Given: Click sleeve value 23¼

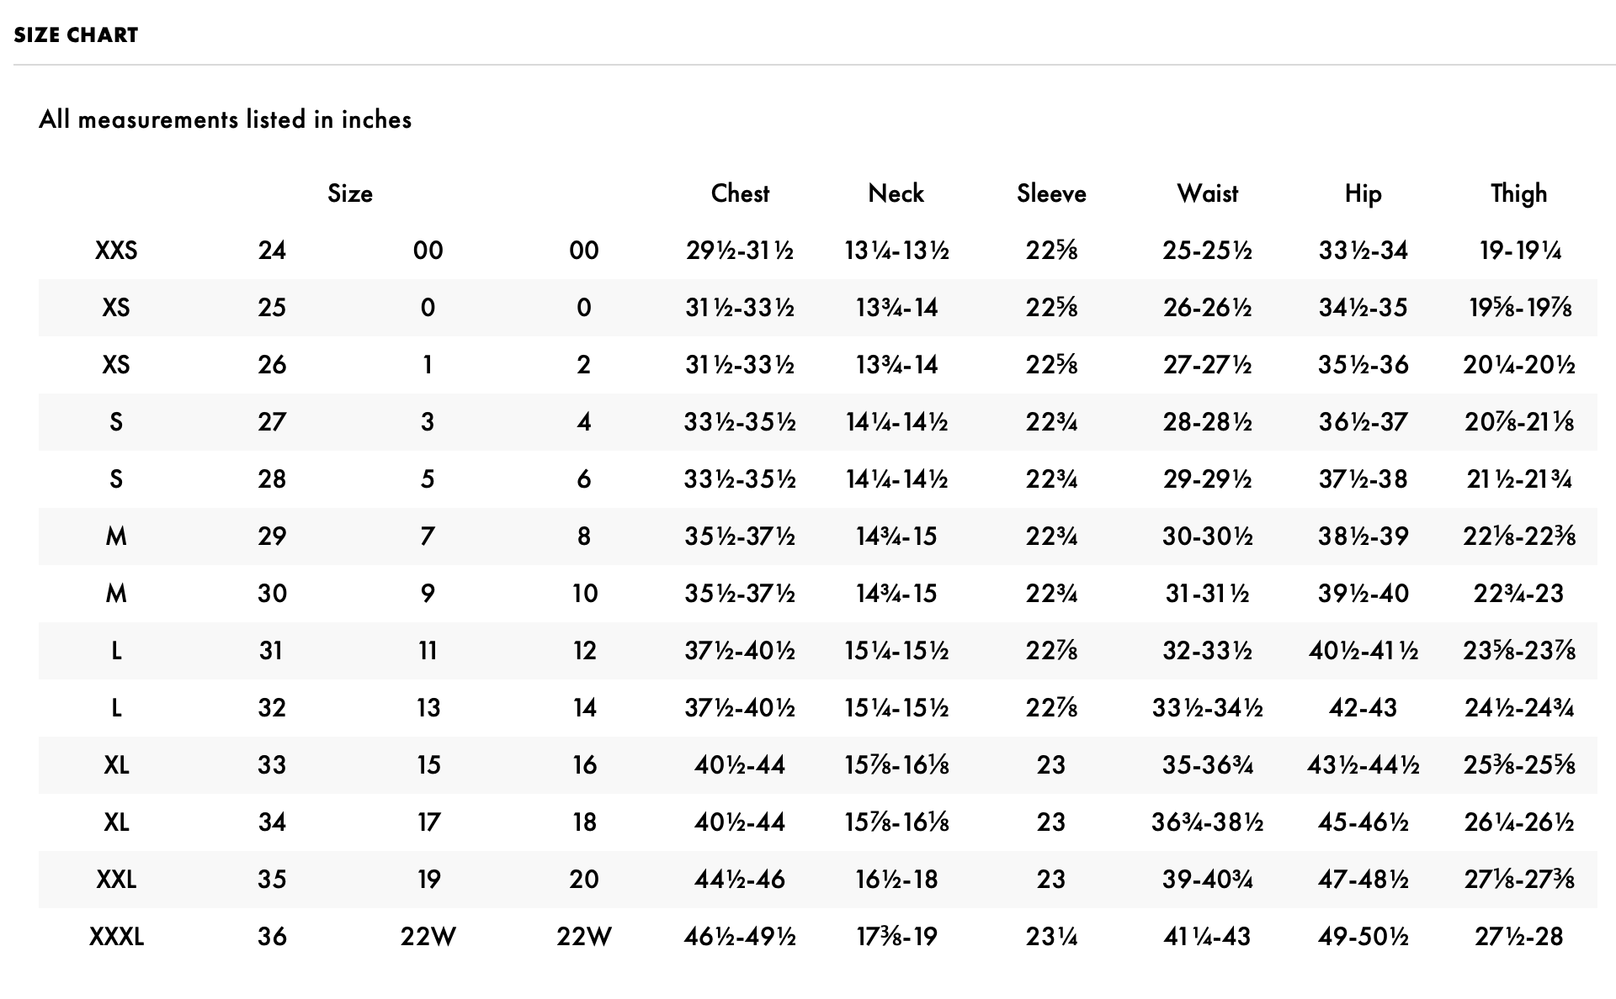Looking at the screenshot, I should point(1051,937).
